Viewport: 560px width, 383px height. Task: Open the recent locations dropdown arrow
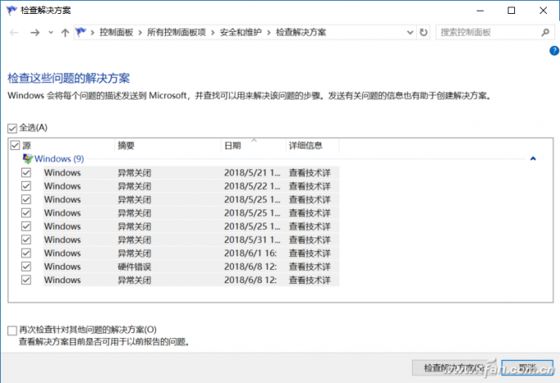(x=51, y=33)
